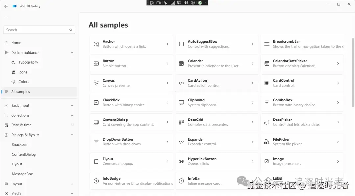Image resolution: width=355 pixels, height=196 pixels.
Task: Click the FilePicker card icon
Action: point(267,142)
